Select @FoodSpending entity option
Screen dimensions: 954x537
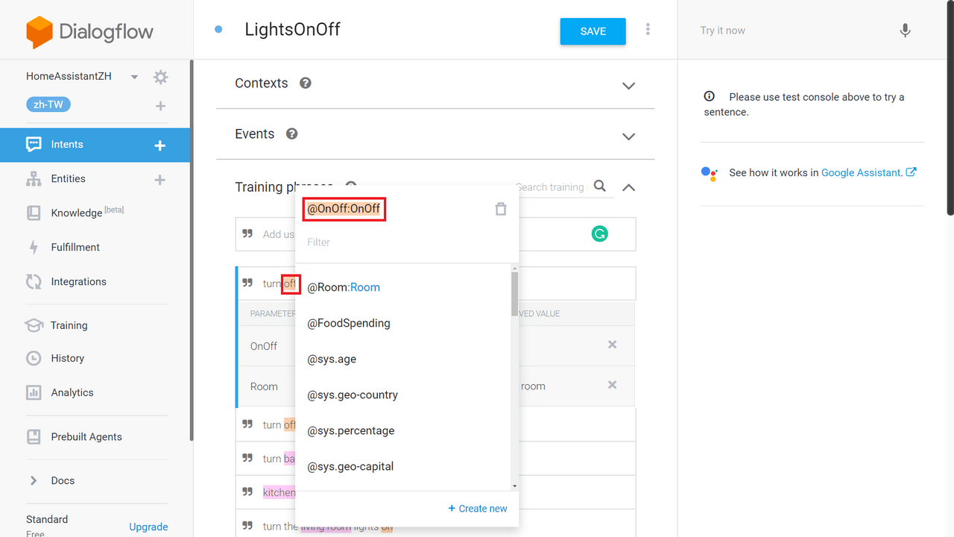click(x=403, y=323)
